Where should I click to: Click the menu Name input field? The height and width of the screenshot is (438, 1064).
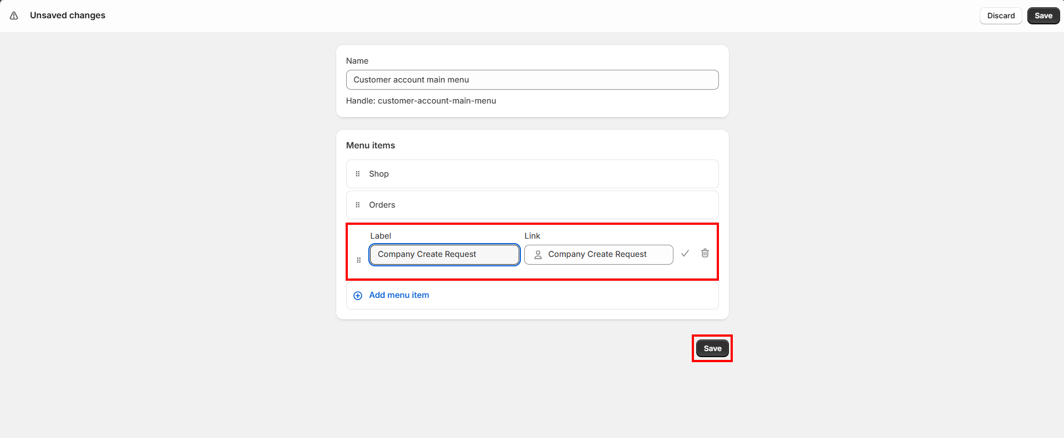(x=531, y=79)
